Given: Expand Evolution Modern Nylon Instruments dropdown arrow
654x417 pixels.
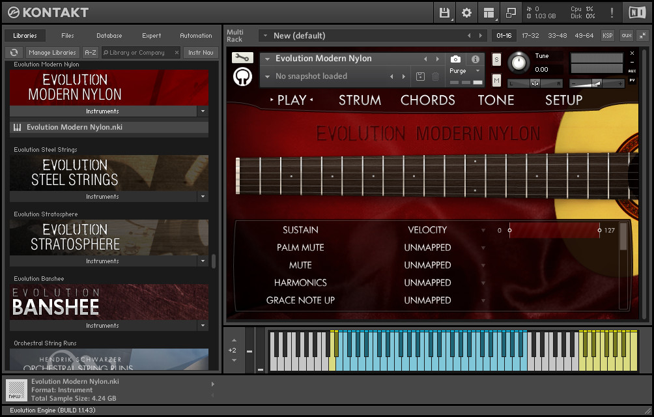Looking at the screenshot, I should (x=203, y=111).
